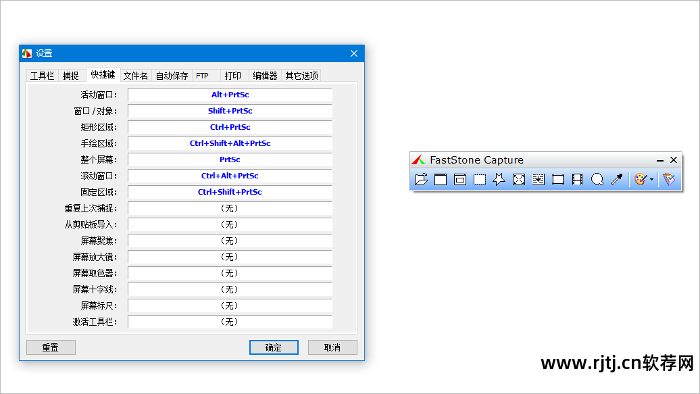
Task: Close the FastStone Capture toolbar
Action: click(674, 160)
